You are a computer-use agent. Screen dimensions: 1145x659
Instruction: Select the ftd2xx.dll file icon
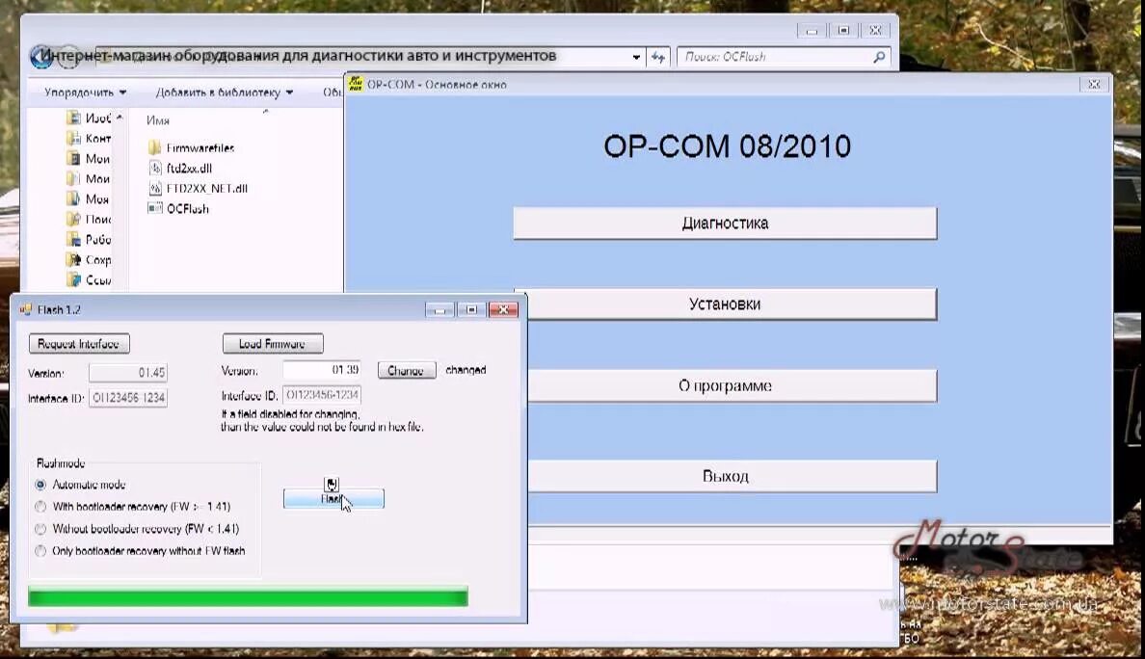pos(155,168)
